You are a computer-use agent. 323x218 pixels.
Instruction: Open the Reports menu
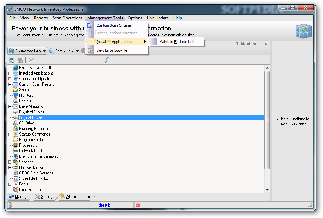click(x=41, y=18)
